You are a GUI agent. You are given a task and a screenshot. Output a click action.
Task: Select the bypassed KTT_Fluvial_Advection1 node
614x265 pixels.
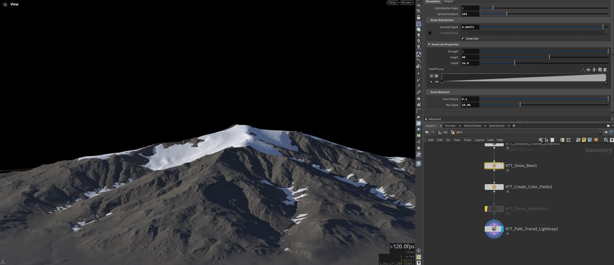pyautogui.click(x=494, y=209)
